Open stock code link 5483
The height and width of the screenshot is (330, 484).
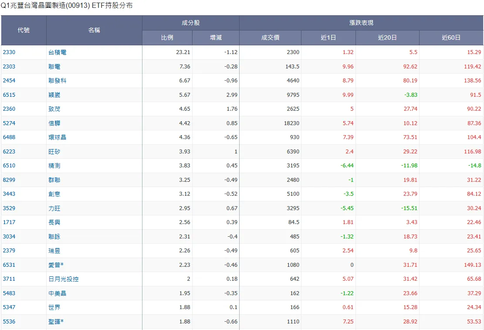point(9,293)
